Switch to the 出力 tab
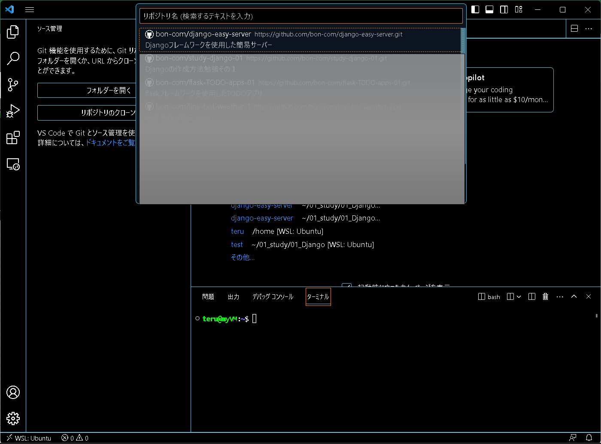The height and width of the screenshot is (444, 601). point(234,297)
